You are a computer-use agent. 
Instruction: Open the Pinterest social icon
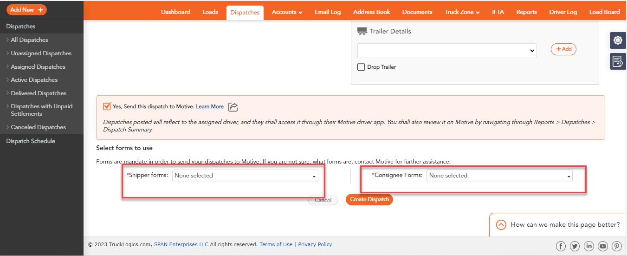click(617, 246)
